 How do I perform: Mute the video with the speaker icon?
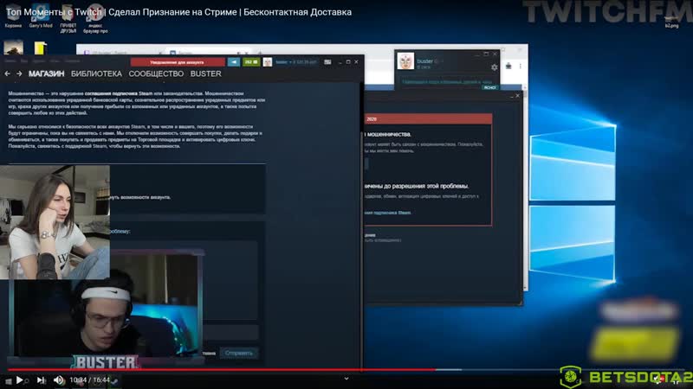tap(59, 379)
